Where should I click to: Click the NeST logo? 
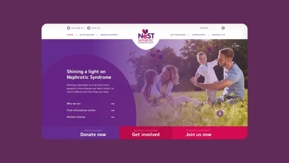coord(146,37)
